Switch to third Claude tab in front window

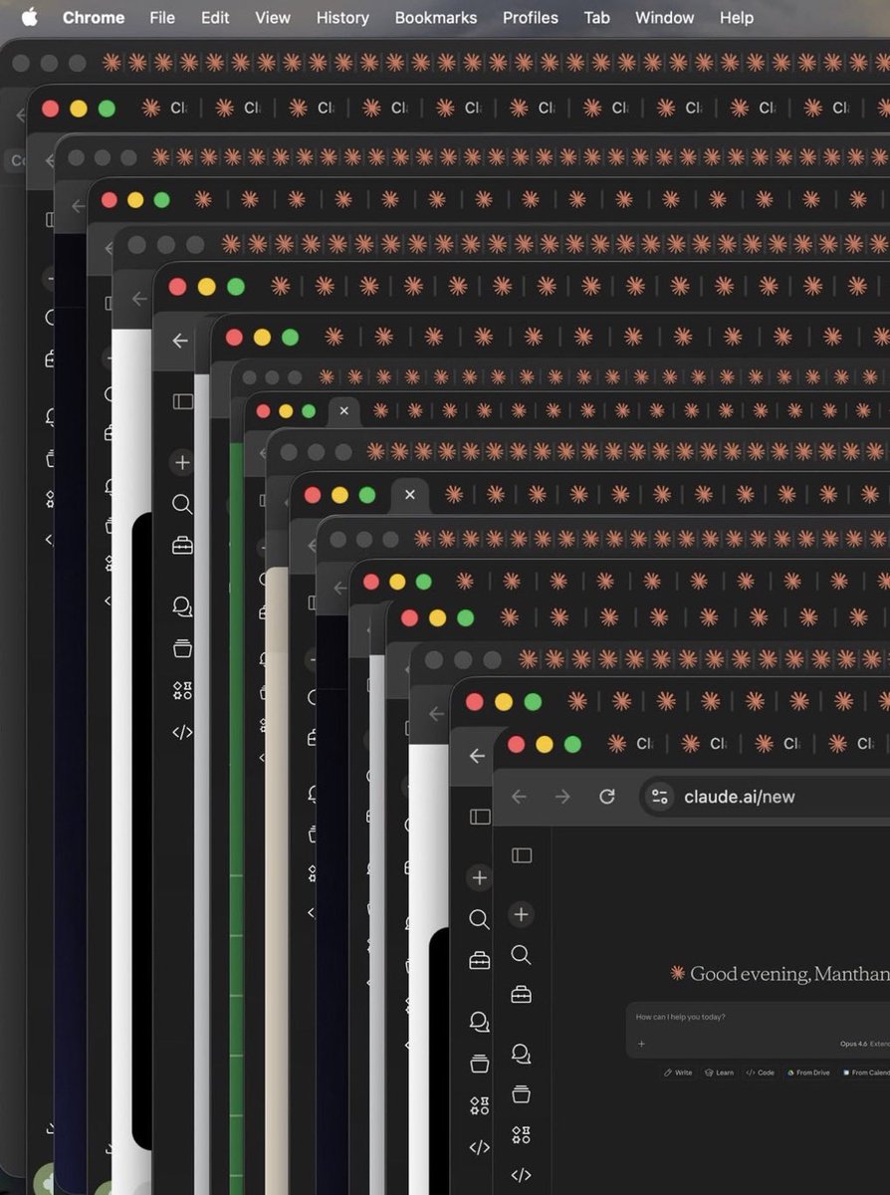pos(778,744)
